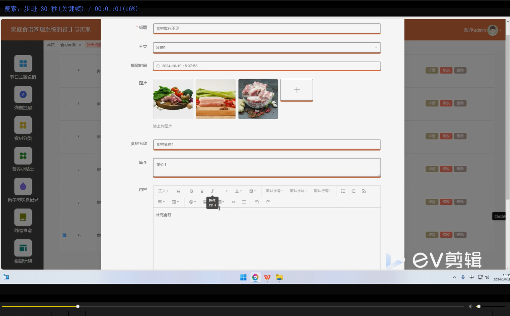Click the microphone tray icon
Image resolution: width=510 pixels, height=316 pixels.
point(463,277)
